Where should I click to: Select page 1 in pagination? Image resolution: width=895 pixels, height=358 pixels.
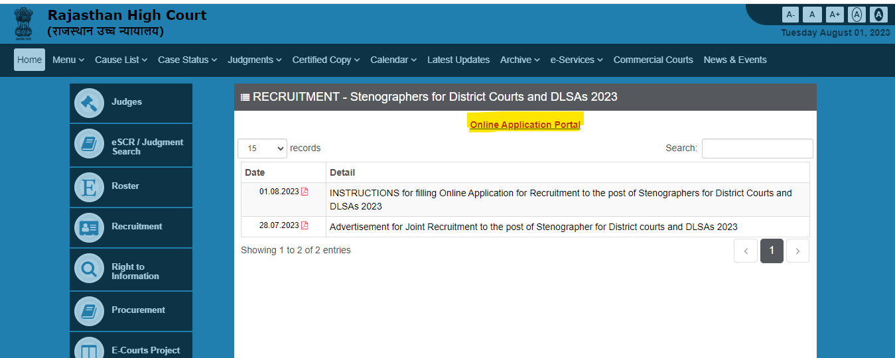(x=772, y=251)
